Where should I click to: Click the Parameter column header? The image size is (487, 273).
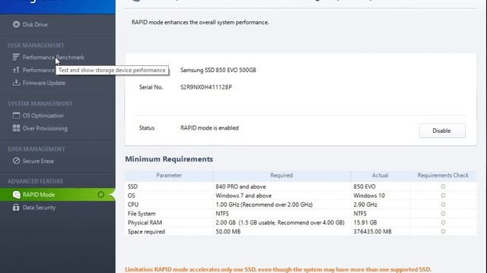coord(169,175)
